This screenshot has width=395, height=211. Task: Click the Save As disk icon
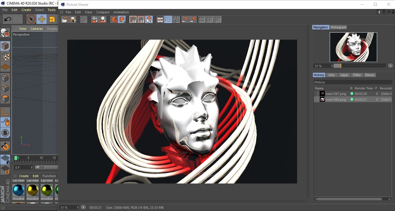73,19
